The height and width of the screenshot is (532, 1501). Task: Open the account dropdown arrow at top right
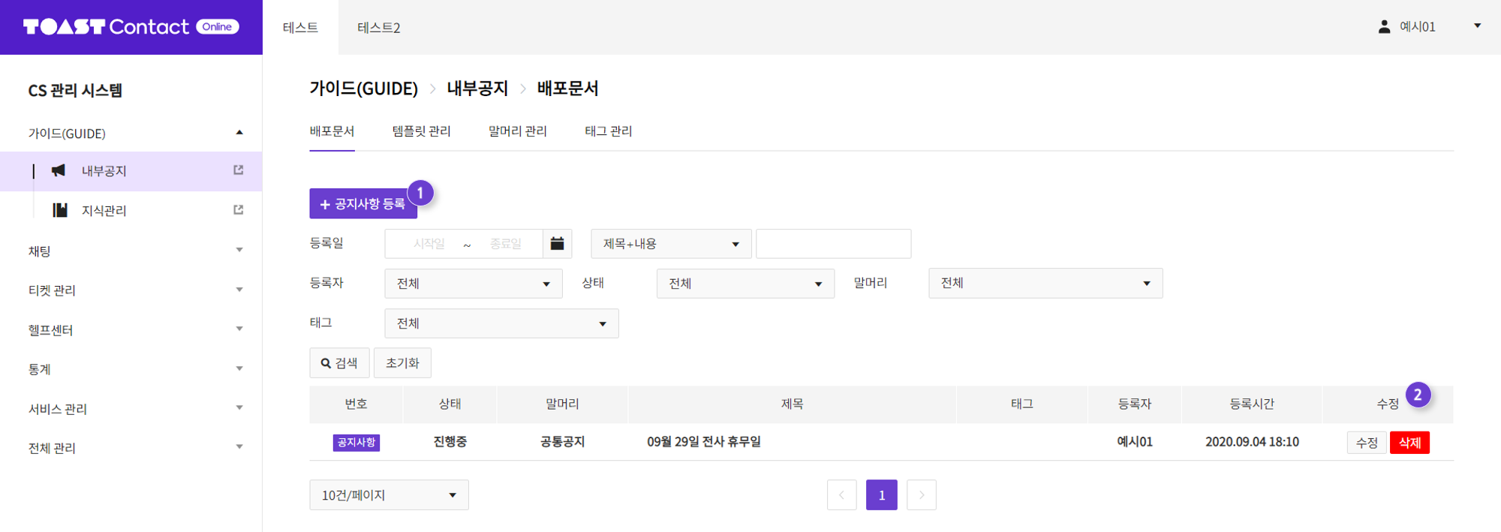point(1477,26)
